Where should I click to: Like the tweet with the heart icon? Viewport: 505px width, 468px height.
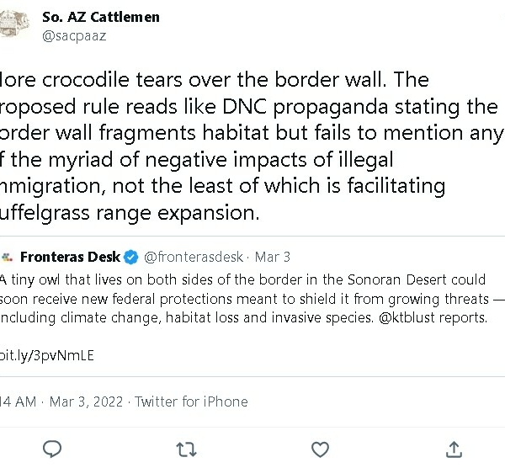point(320,449)
